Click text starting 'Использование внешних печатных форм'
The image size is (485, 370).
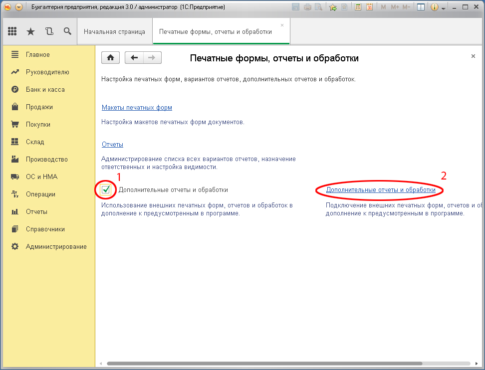pos(197,209)
